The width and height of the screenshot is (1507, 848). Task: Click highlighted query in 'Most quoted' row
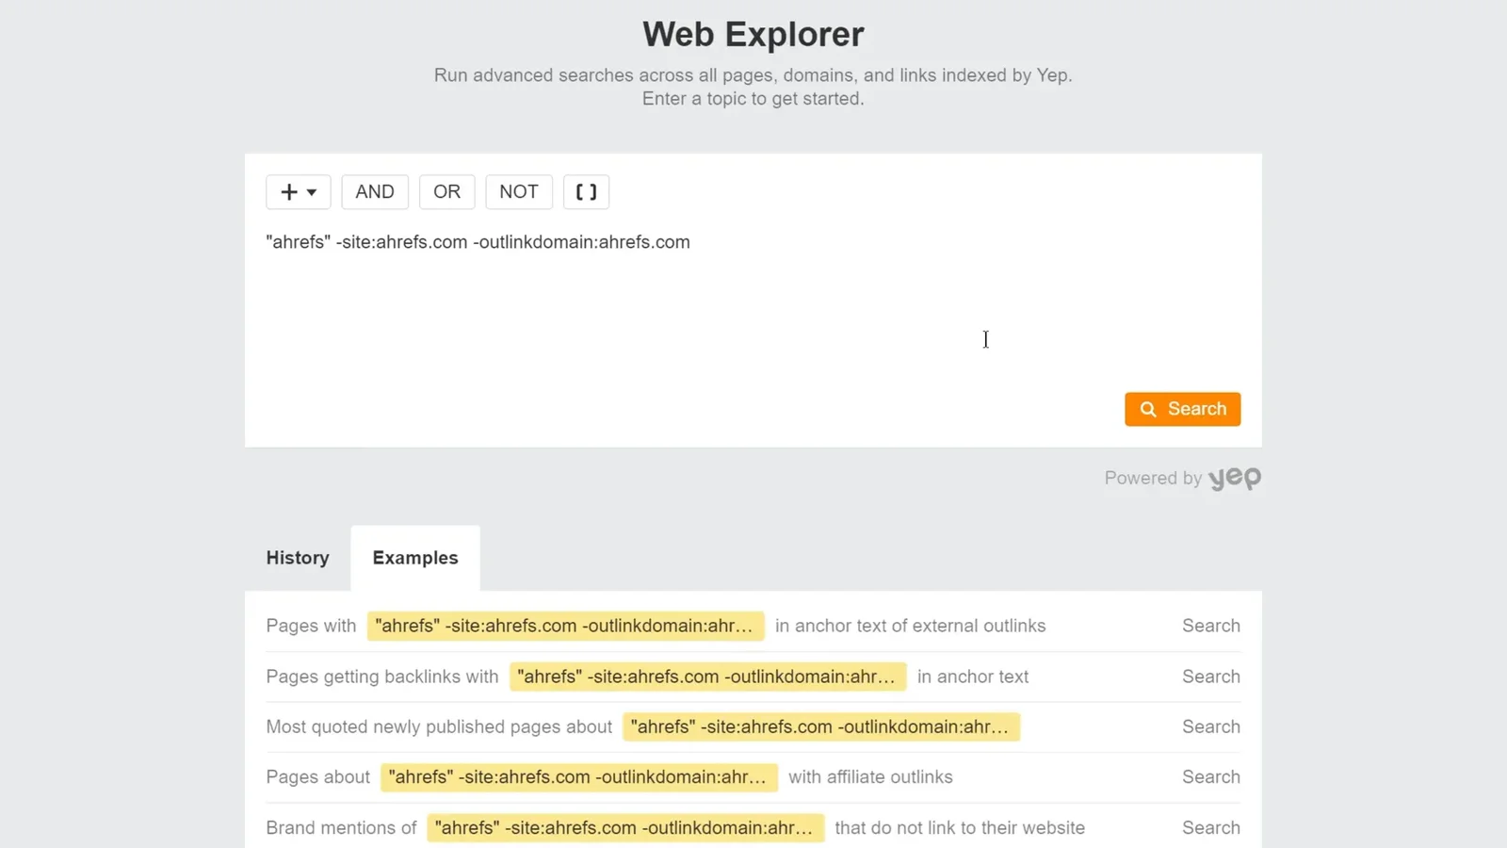[x=820, y=726]
